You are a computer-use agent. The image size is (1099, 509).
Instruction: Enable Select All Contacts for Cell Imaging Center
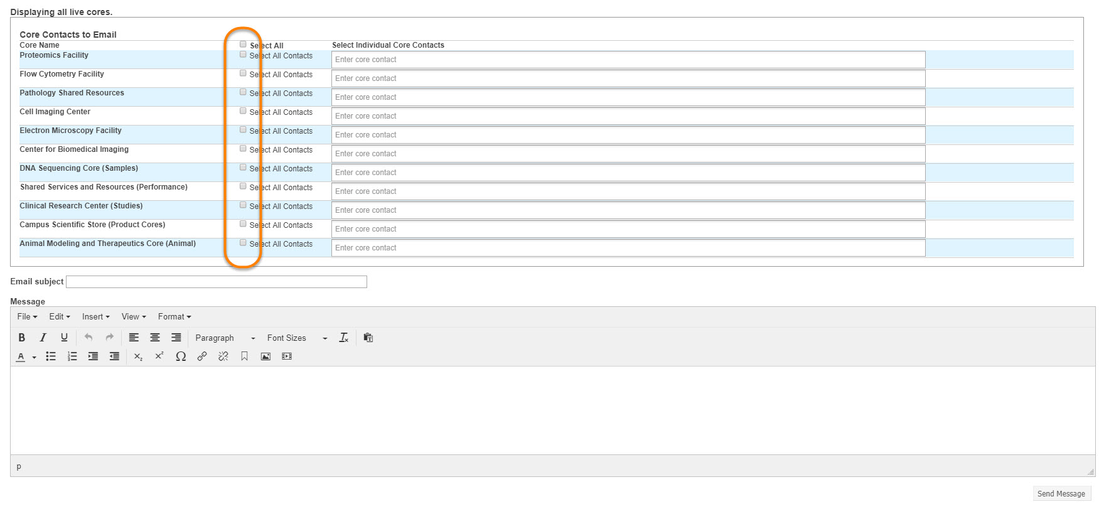click(x=243, y=111)
